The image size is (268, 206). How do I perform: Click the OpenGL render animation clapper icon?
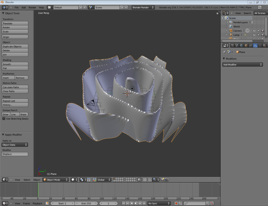pyautogui.click(x=166, y=180)
